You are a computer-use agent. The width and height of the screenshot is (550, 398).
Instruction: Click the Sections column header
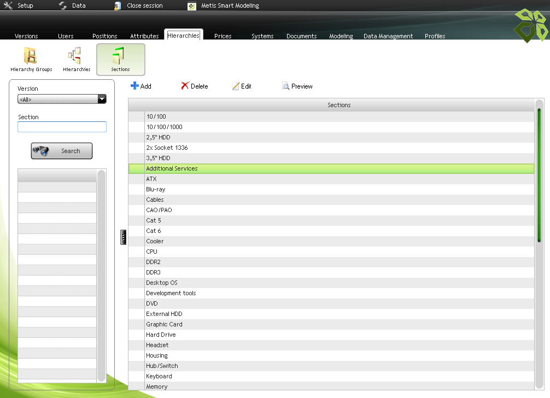pos(339,105)
